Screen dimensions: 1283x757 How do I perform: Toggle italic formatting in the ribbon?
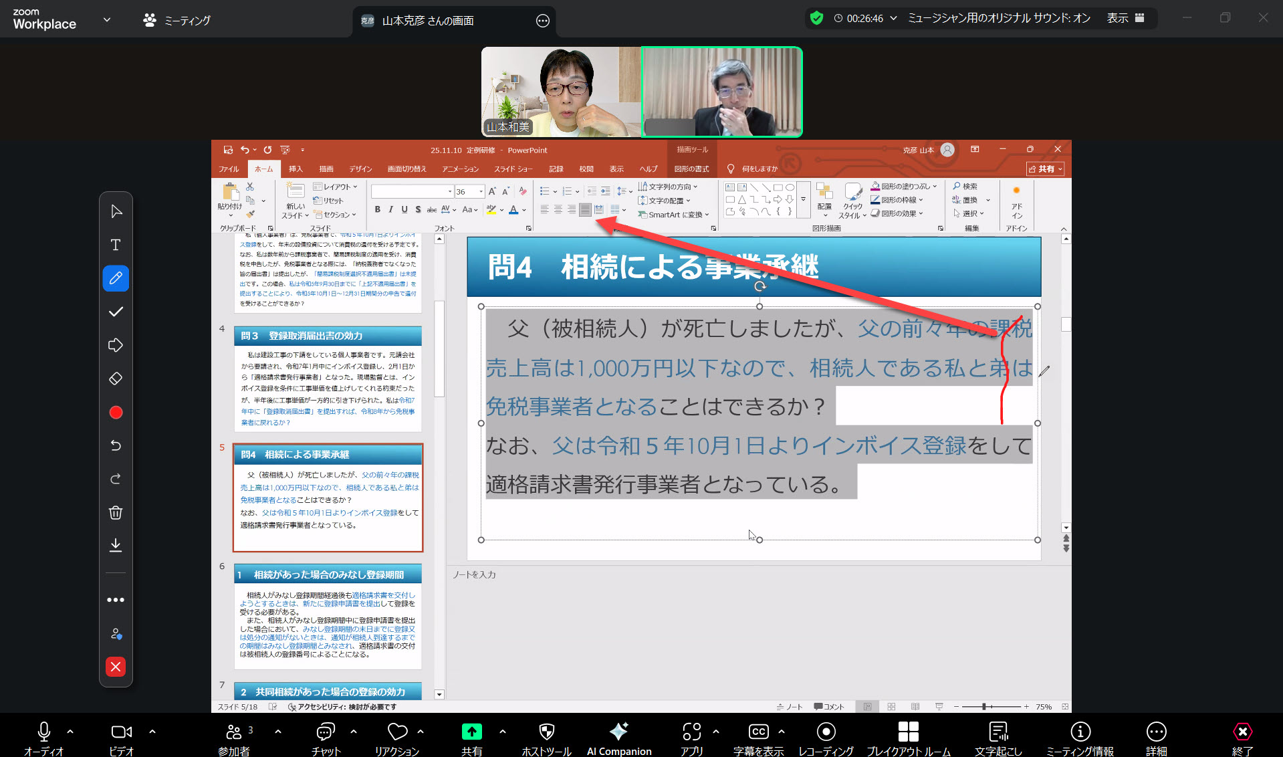[391, 210]
